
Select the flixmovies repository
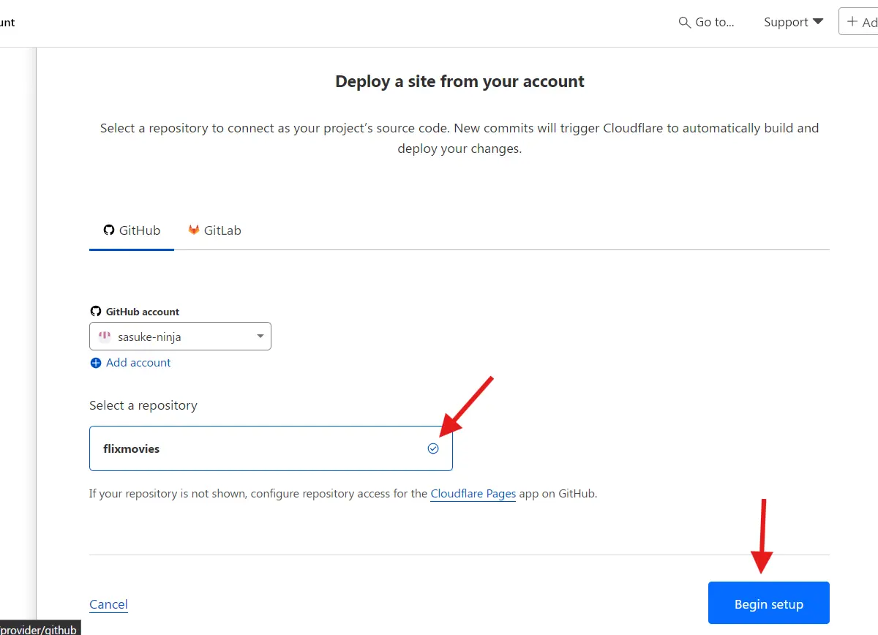pos(271,448)
